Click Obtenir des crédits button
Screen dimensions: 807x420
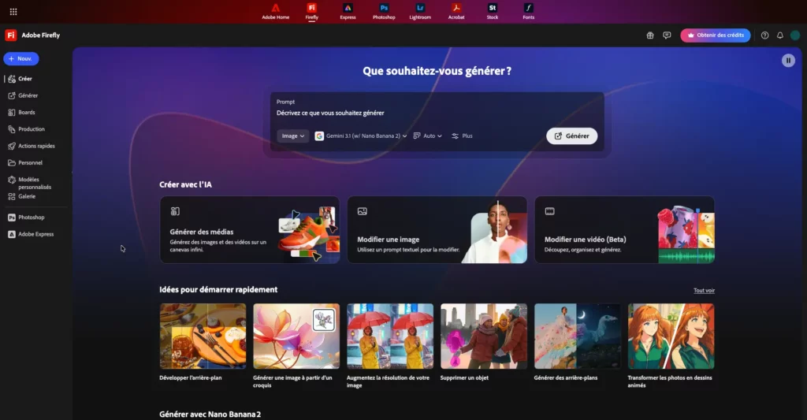tap(716, 35)
